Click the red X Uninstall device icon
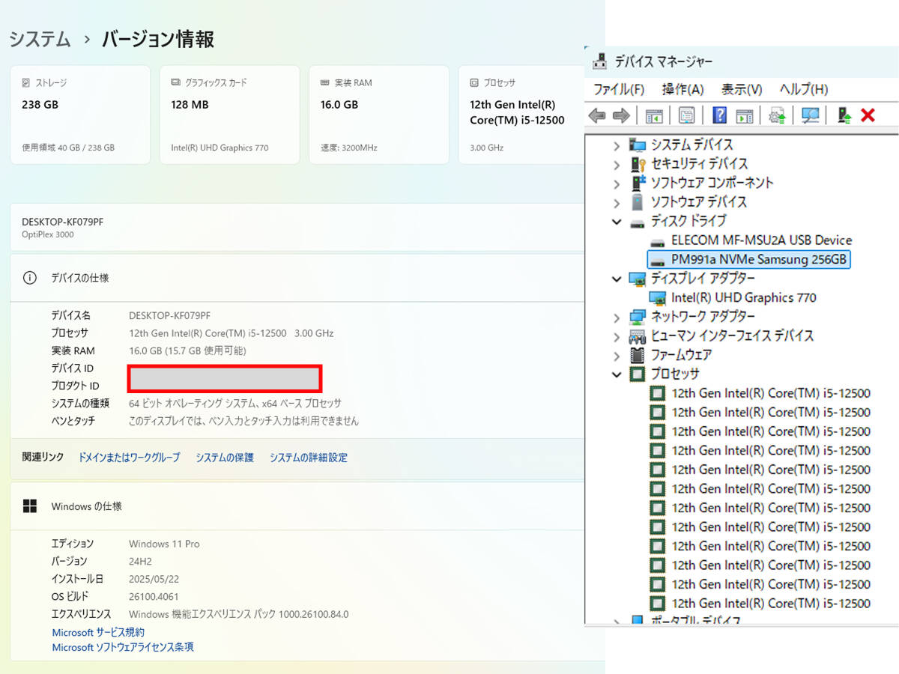Viewport: 899px width, 674px height. point(868,115)
